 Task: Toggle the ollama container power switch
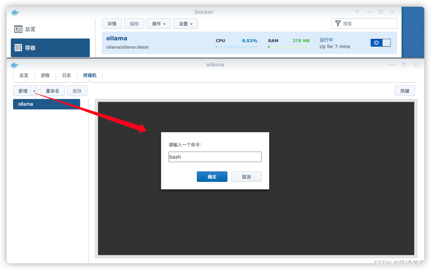coord(380,43)
